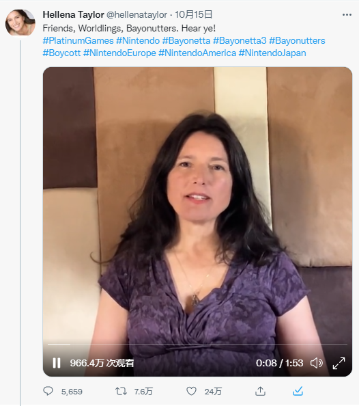
Task: Open the #Boycott hashtag
Action: click(62, 53)
